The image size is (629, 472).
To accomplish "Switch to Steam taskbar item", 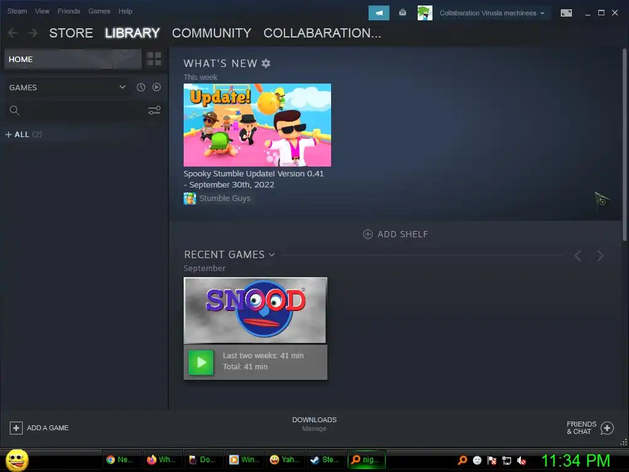I will pos(326,460).
